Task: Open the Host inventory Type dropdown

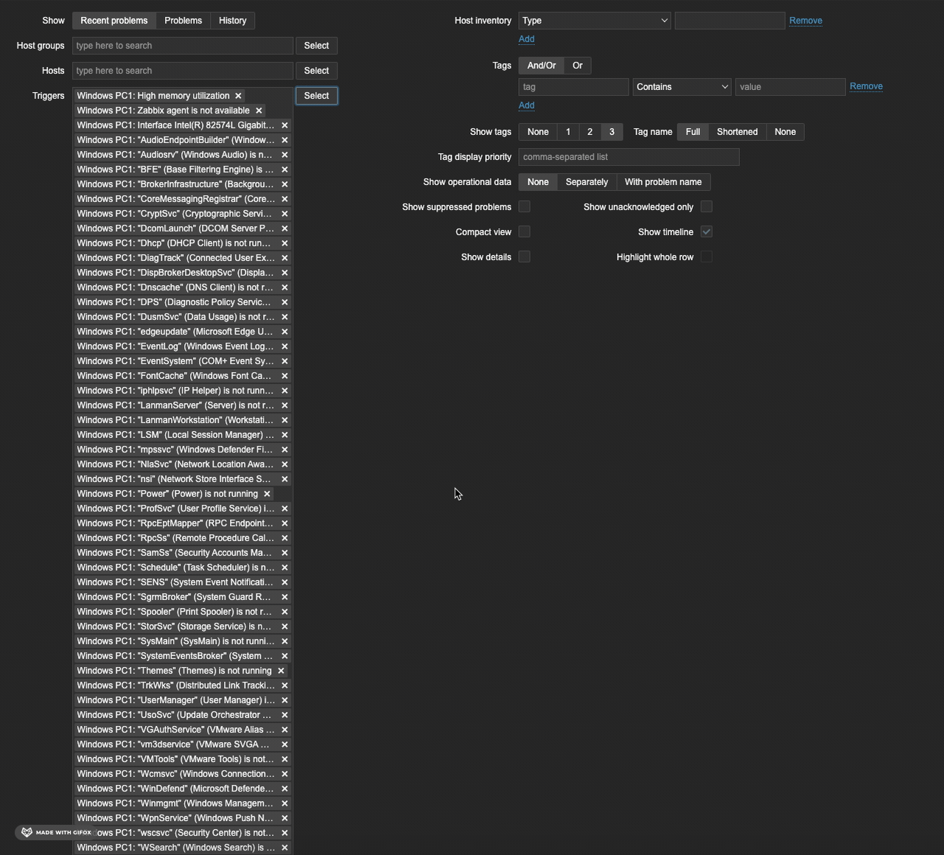Action: pos(594,21)
